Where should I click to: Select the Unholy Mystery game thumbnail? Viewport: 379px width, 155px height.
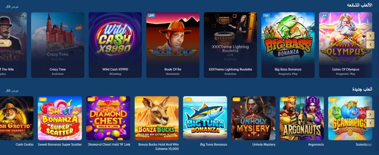coord(253,118)
